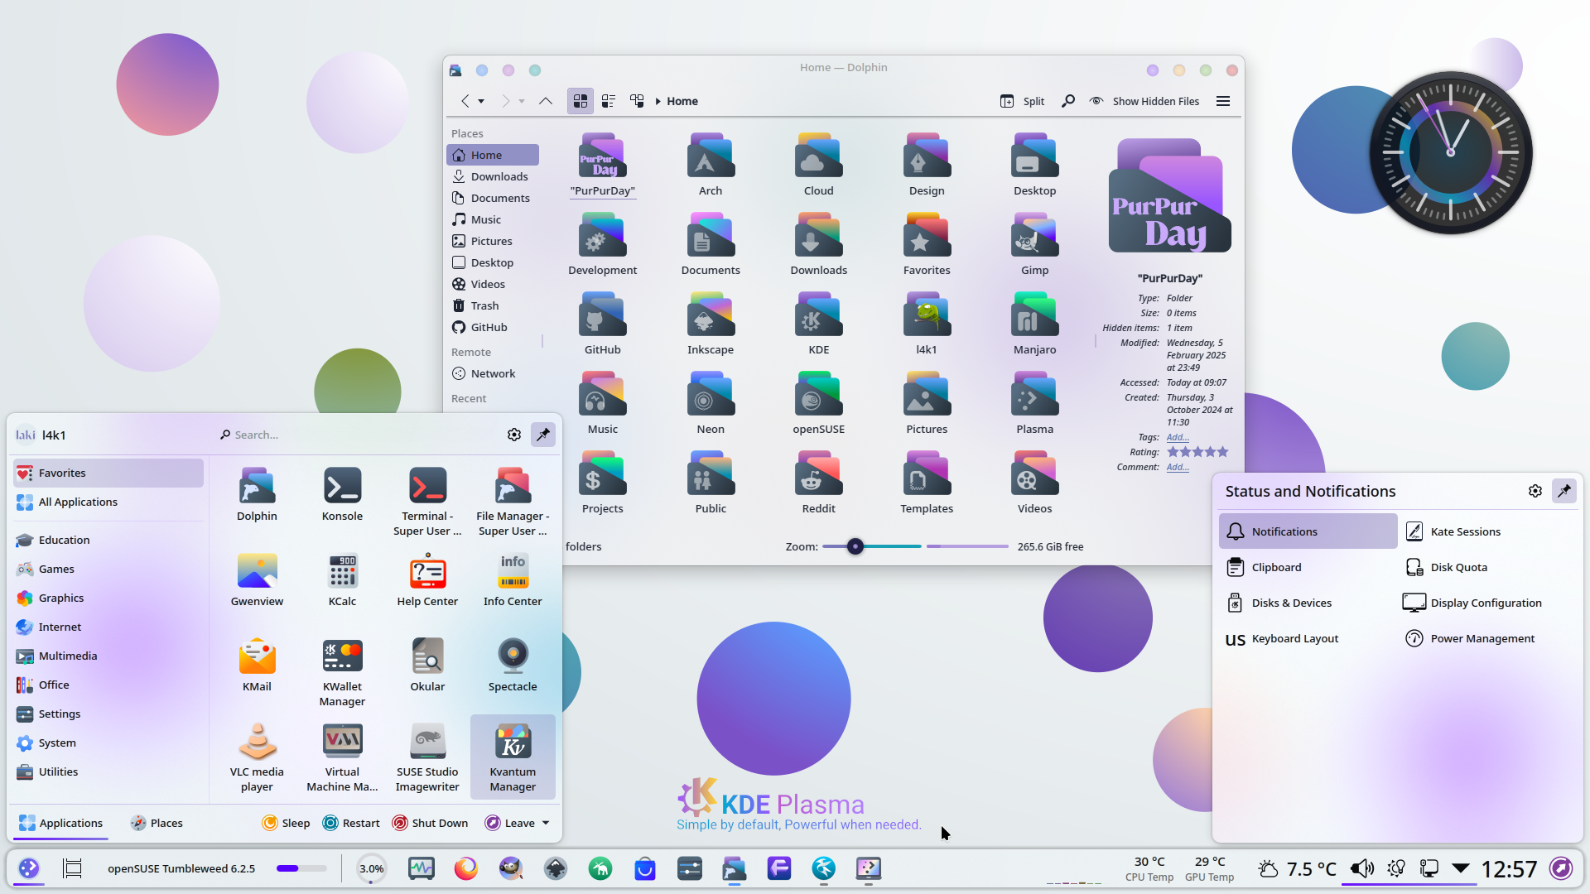
Task: Launch VLC media player
Action: pyautogui.click(x=257, y=757)
